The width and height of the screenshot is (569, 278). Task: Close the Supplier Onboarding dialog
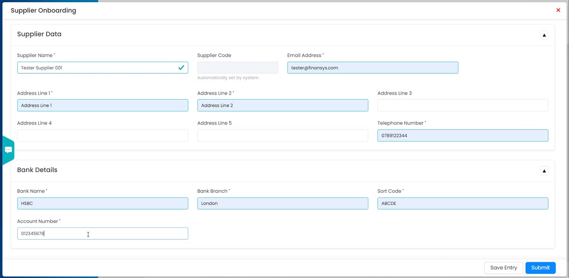click(558, 10)
